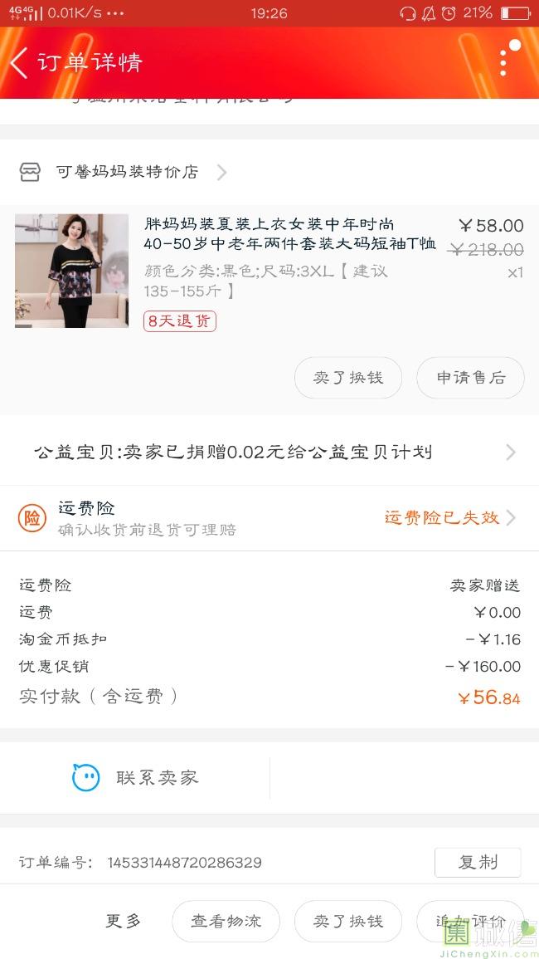539x959 pixels.
Task: Tap the alarm clock status icon
Action: point(449,13)
